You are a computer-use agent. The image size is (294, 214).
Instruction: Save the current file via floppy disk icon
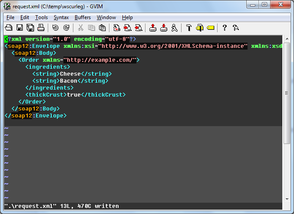coord(20,28)
